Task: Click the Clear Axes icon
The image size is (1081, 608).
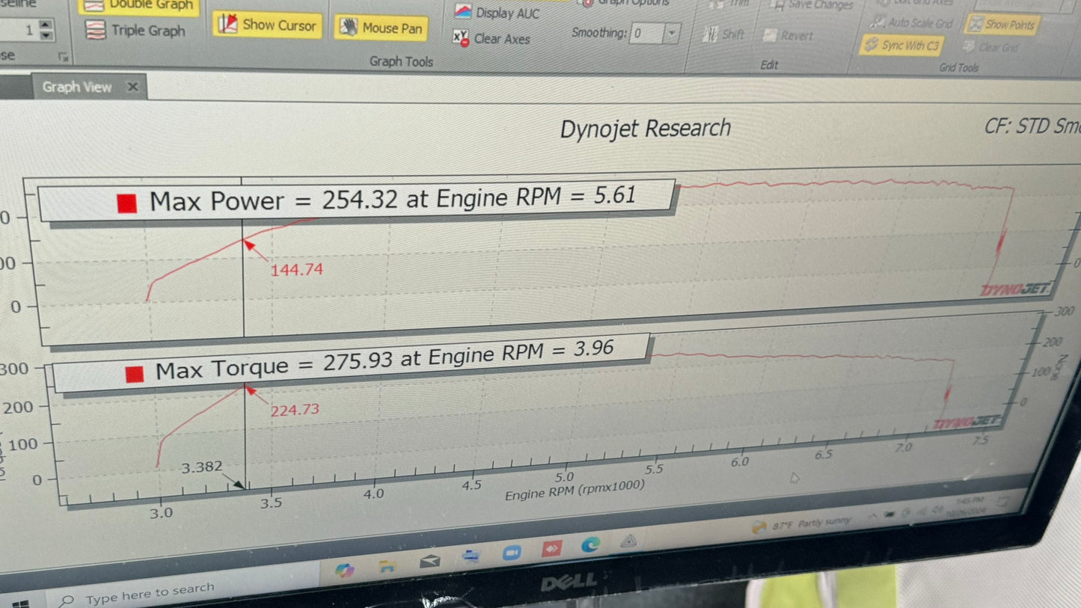Action: pos(461,37)
